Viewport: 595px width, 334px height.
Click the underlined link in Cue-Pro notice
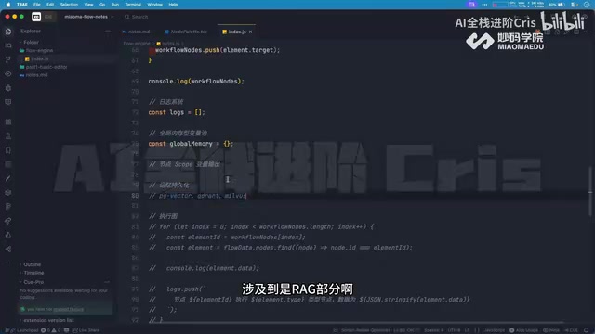[x=68, y=309]
